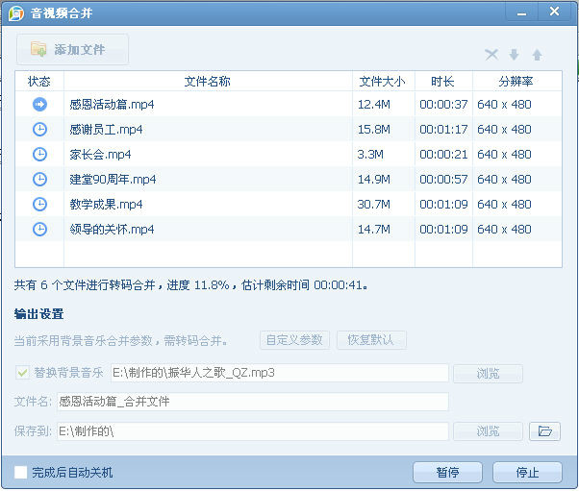Click the background music path field

click(x=280, y=373)
